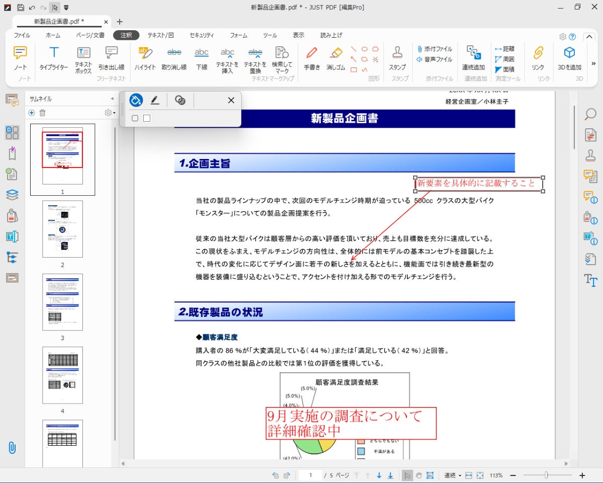The image size is (603, 483).
Task: Open the fill color paint bucket tool
Action: [x=136, y=101]
